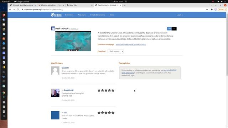228x128 pixels.
Task: Close the GNOME Shell Extensions tab
Action: coord(35,5)
